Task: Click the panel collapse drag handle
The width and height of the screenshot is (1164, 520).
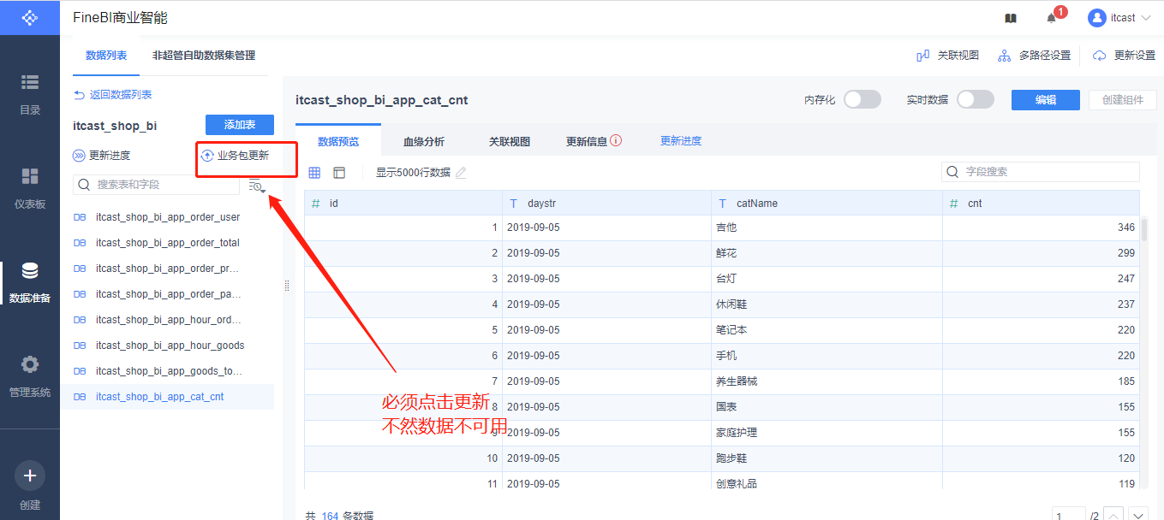Action: [287, 286]
